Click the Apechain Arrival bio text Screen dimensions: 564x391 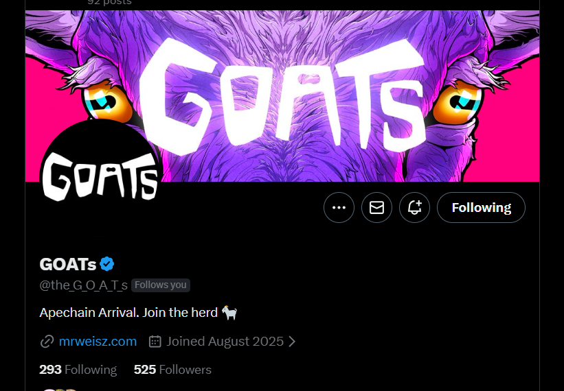point(128,313)
